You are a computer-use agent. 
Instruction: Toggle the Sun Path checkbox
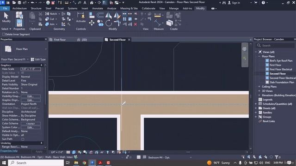[x=23, y=139]
